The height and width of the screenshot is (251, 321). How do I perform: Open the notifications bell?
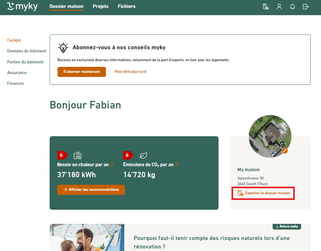(293, 7)
